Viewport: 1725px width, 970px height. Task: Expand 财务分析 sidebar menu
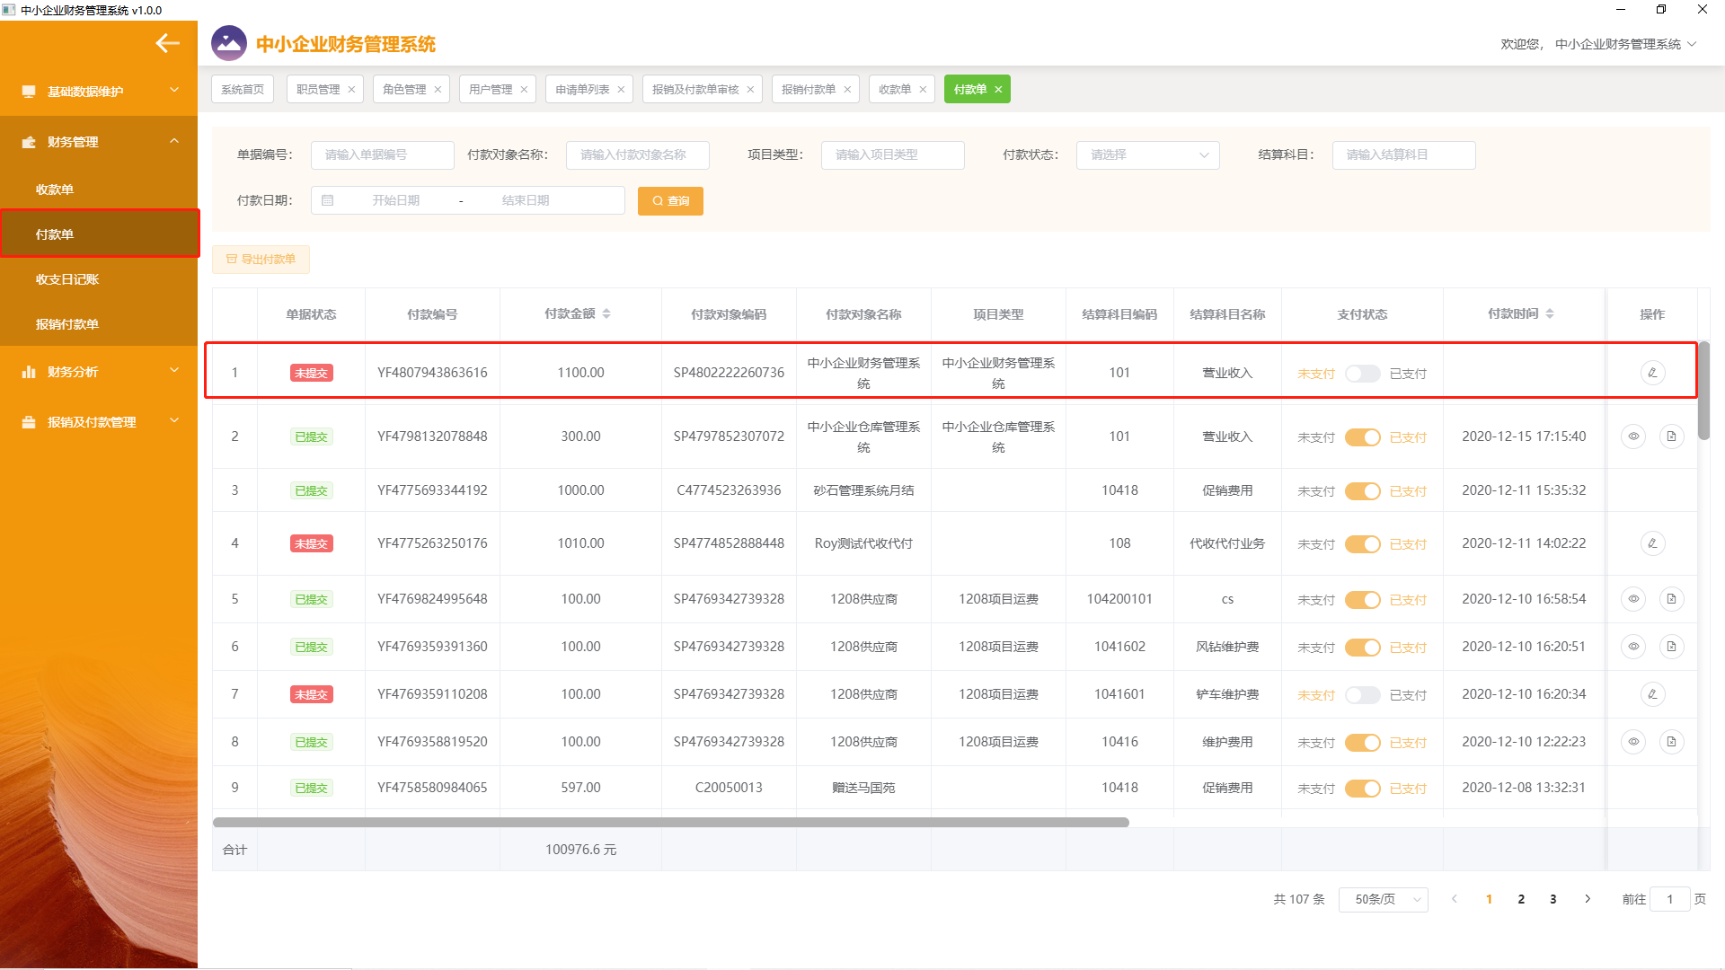[99, 372]
